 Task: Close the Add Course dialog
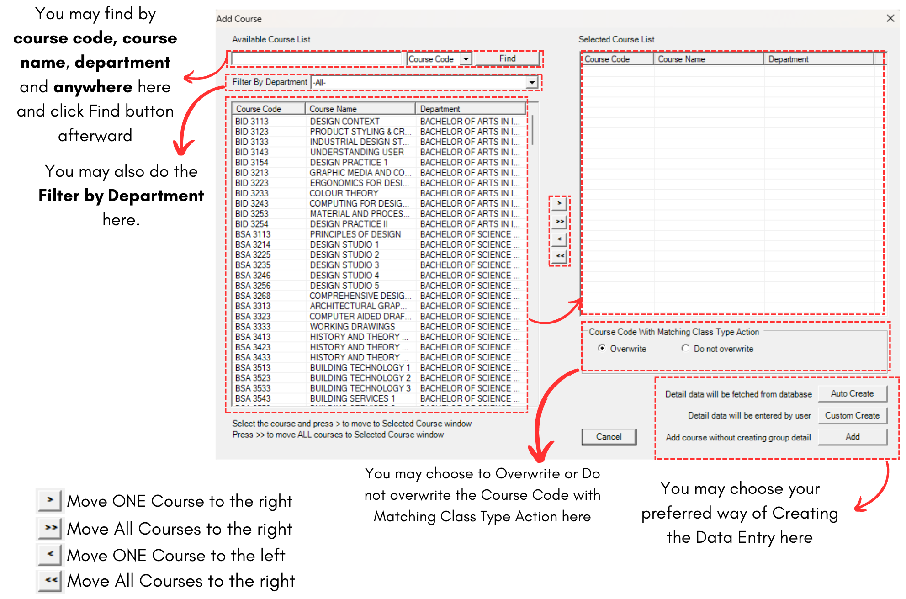tap(890, 18)
